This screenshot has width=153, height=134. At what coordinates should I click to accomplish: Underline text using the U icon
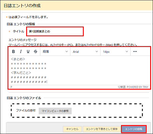tap(28, 51)
